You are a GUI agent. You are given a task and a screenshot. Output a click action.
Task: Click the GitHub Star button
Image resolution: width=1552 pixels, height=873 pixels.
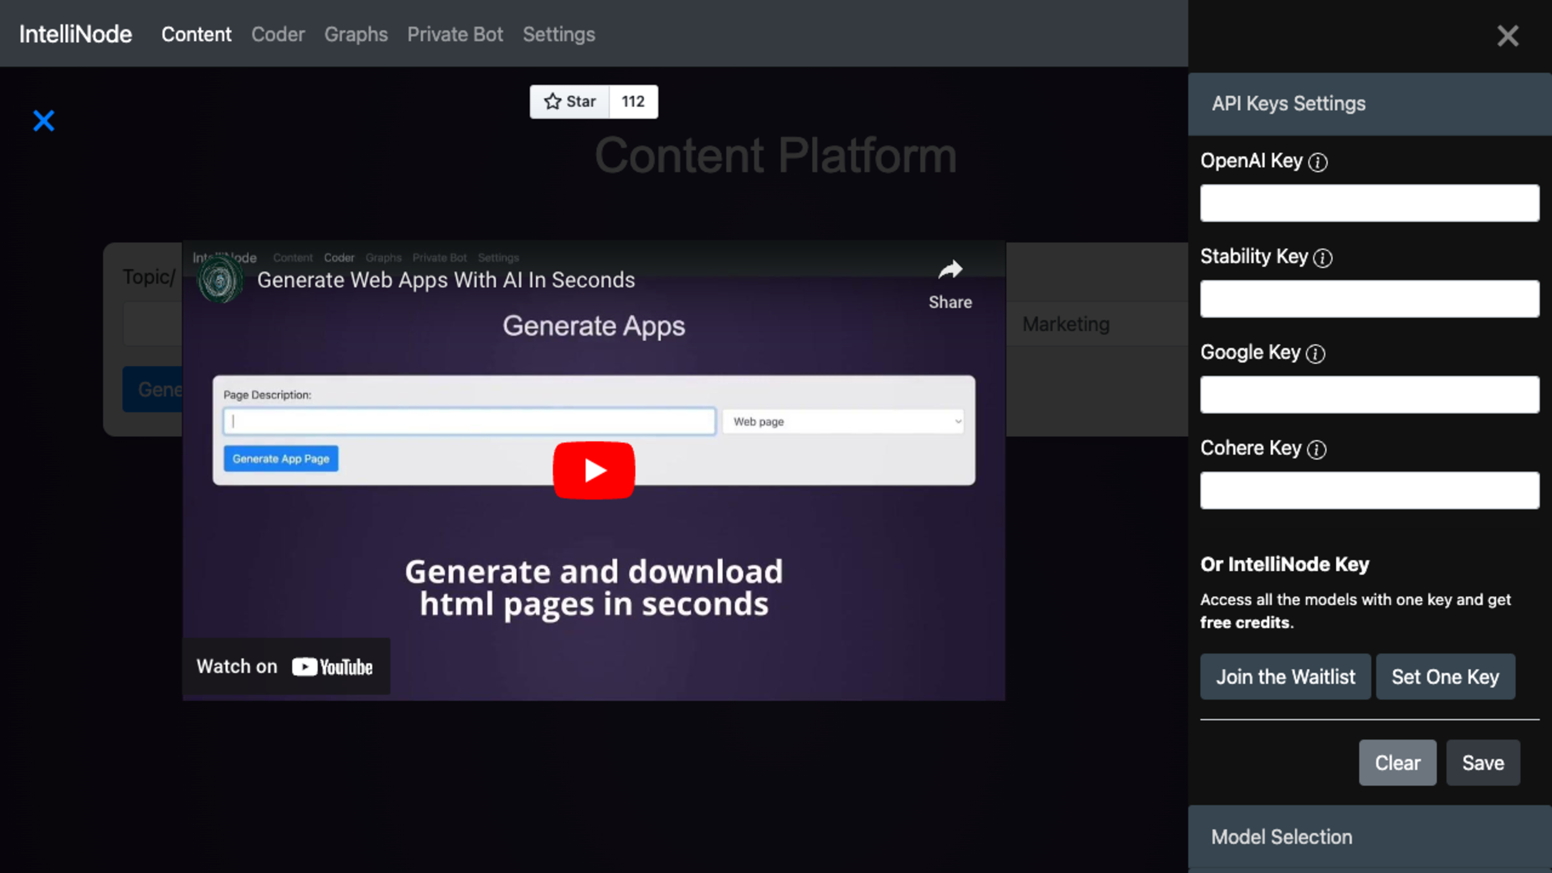click(569, 101)
